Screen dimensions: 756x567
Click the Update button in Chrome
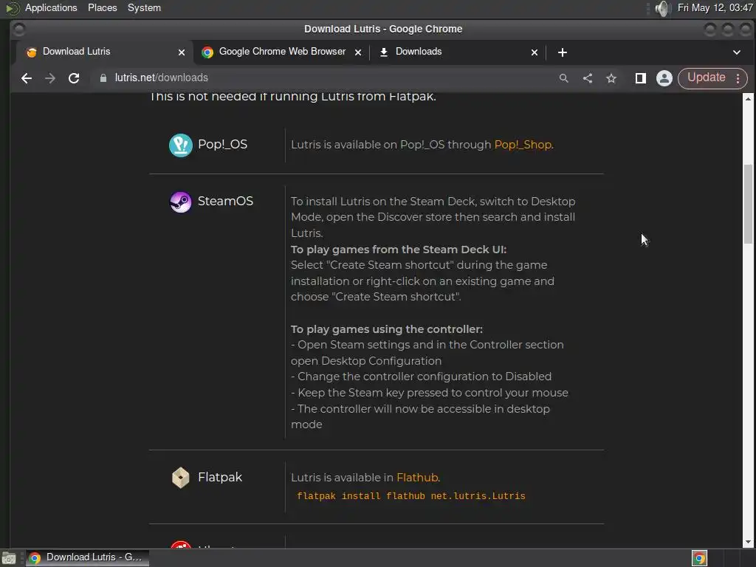point(706,78)
